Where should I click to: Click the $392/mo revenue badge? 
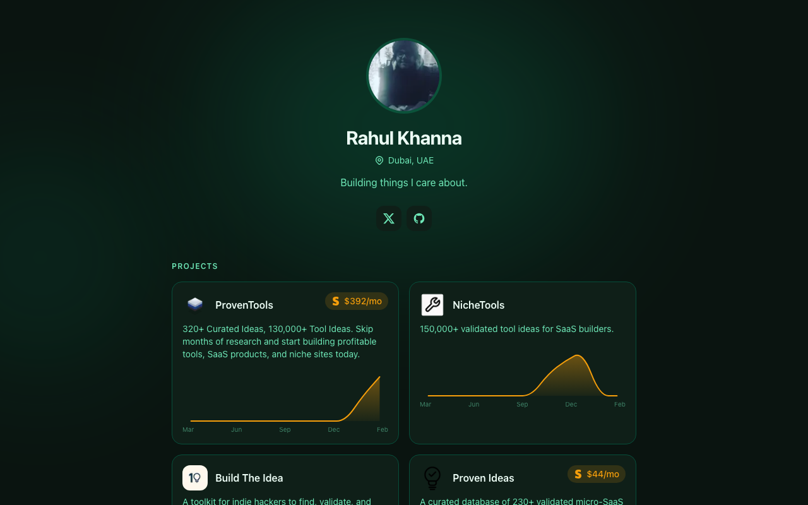click(357, 301)
